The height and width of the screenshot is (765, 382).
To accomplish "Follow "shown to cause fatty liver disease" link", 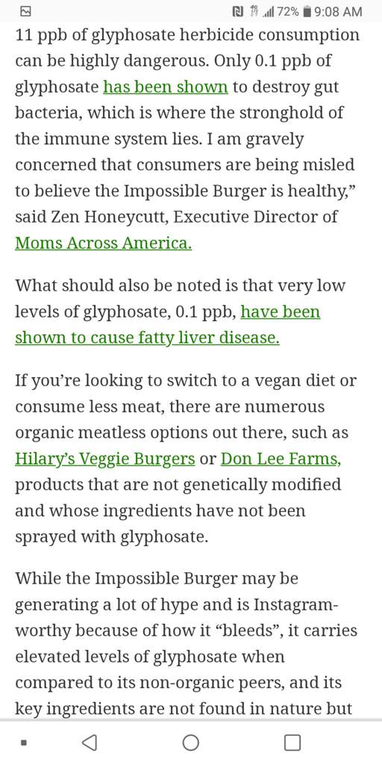I will click(x=147, y=337).
